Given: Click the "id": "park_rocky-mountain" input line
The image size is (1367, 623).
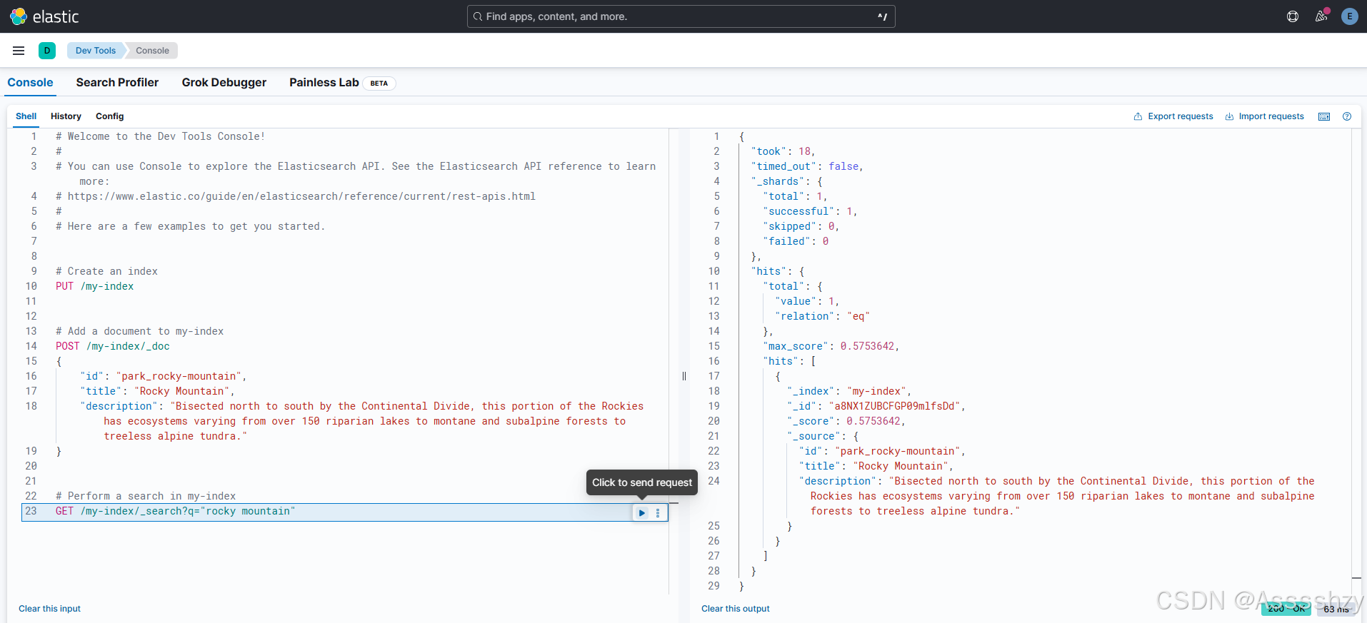Looking at the screenshot, I should (164, 376).
